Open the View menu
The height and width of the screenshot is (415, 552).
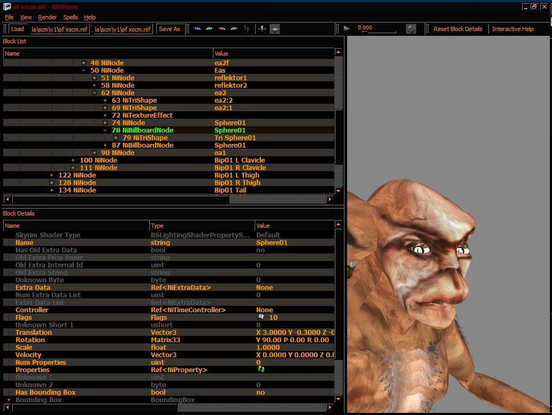[26, 17]
